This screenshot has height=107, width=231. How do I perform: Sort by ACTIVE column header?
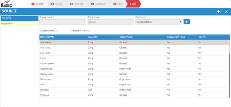click(202, 37)
